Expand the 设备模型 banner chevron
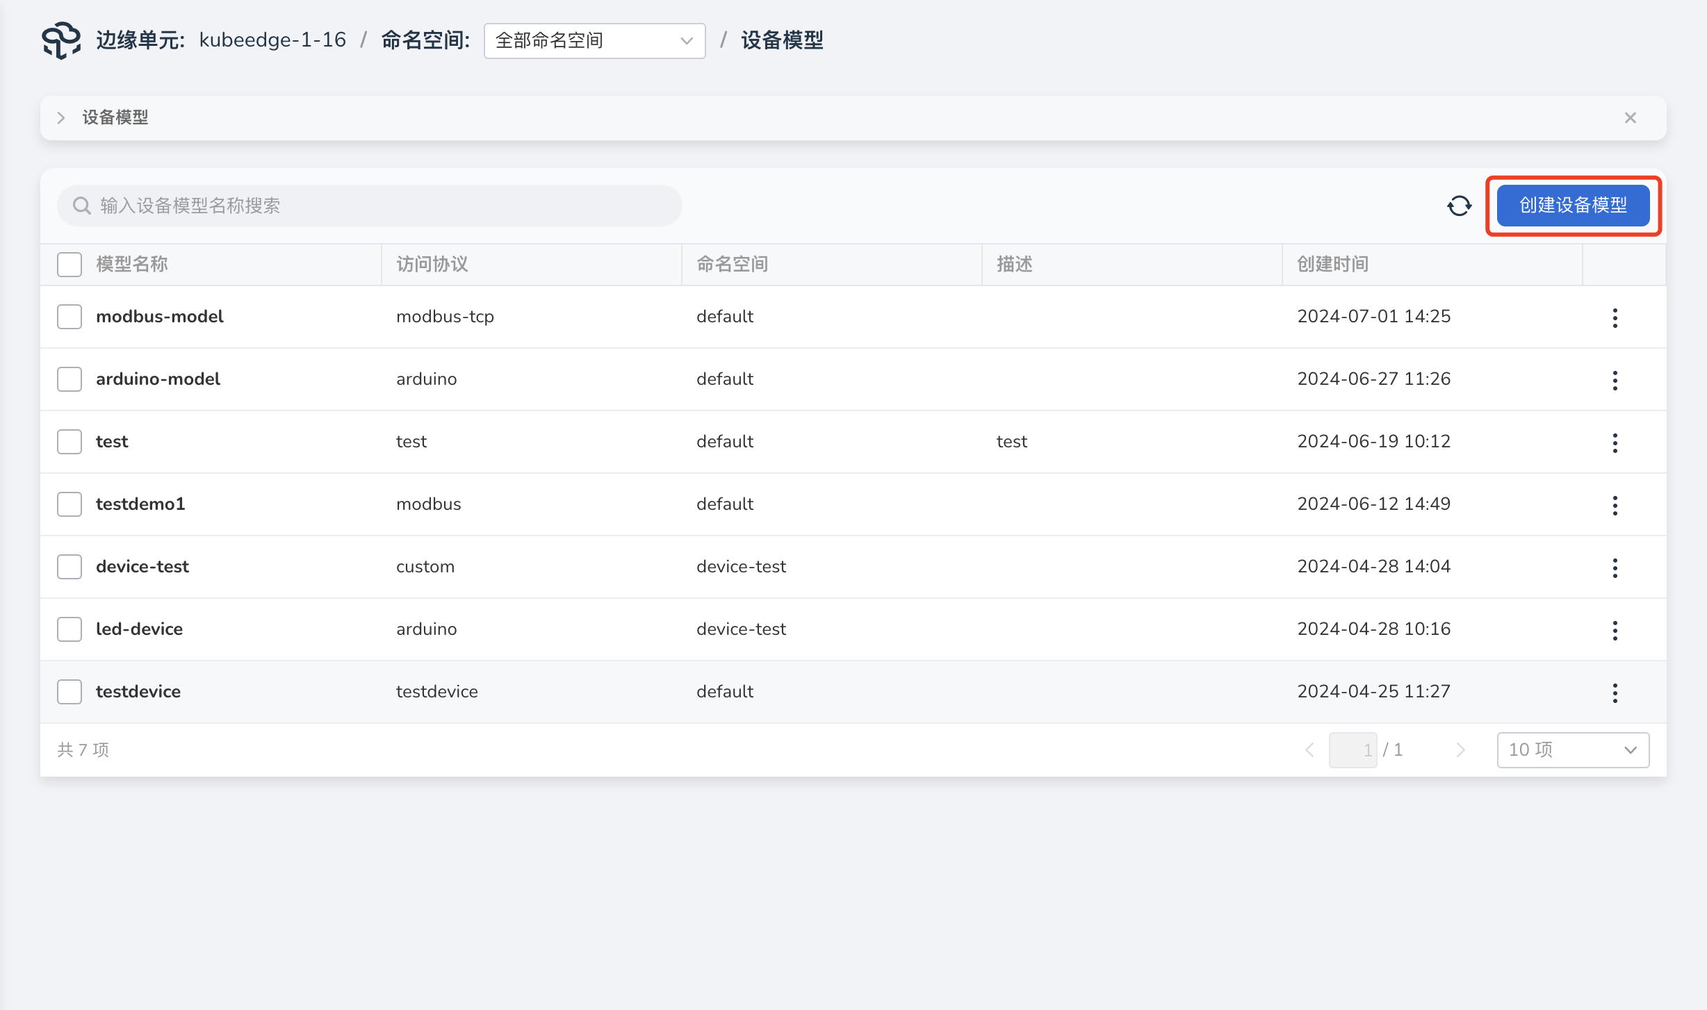 pyautogui.click(x=61, y=118)
